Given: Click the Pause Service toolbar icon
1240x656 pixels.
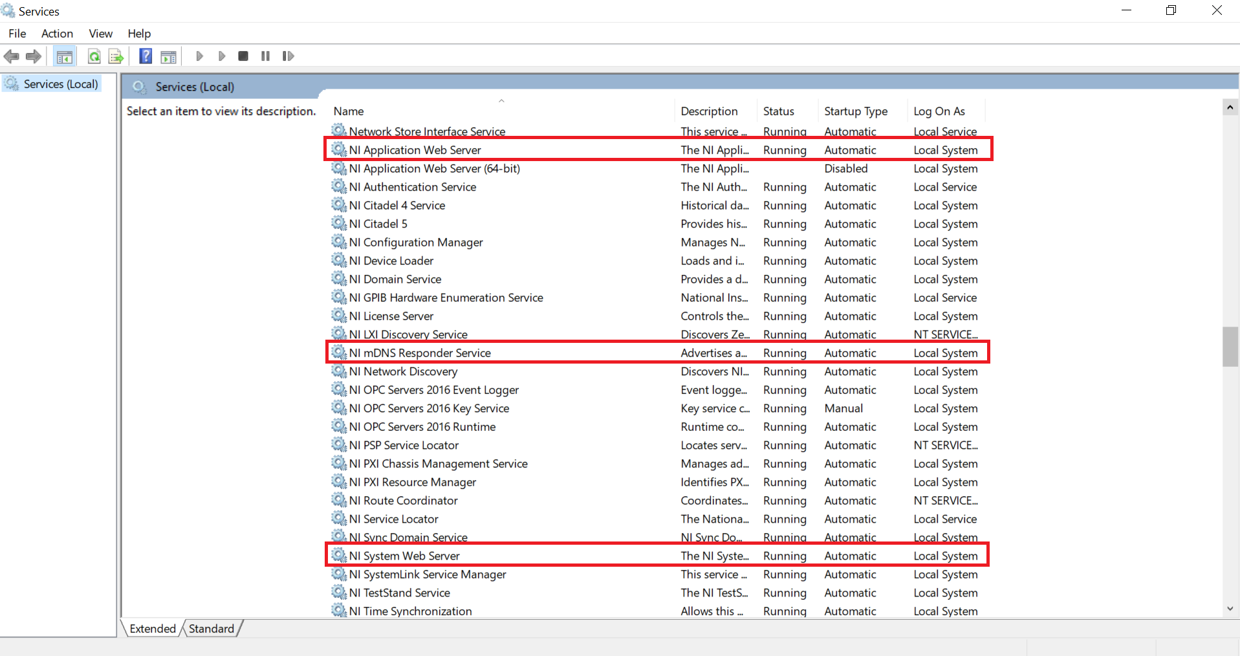Looking at the screenshot, I should click(265, 56).
